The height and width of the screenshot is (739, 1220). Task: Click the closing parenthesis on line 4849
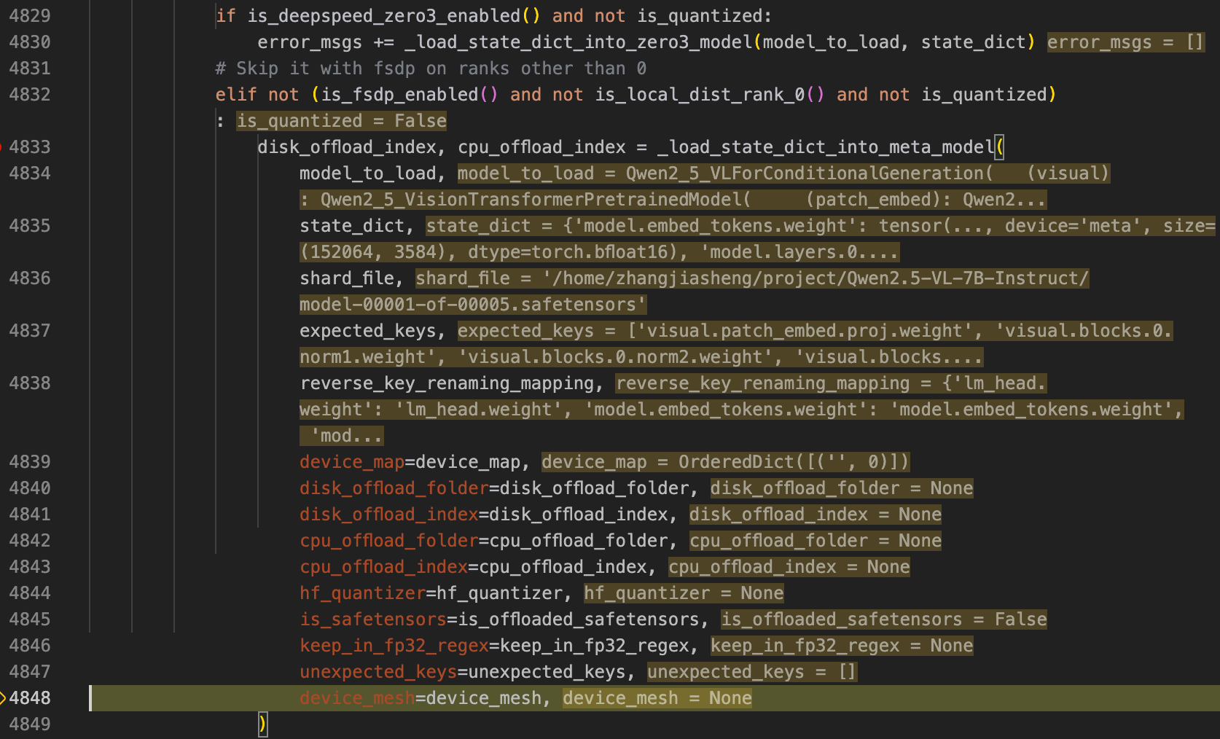click(262, 724)
